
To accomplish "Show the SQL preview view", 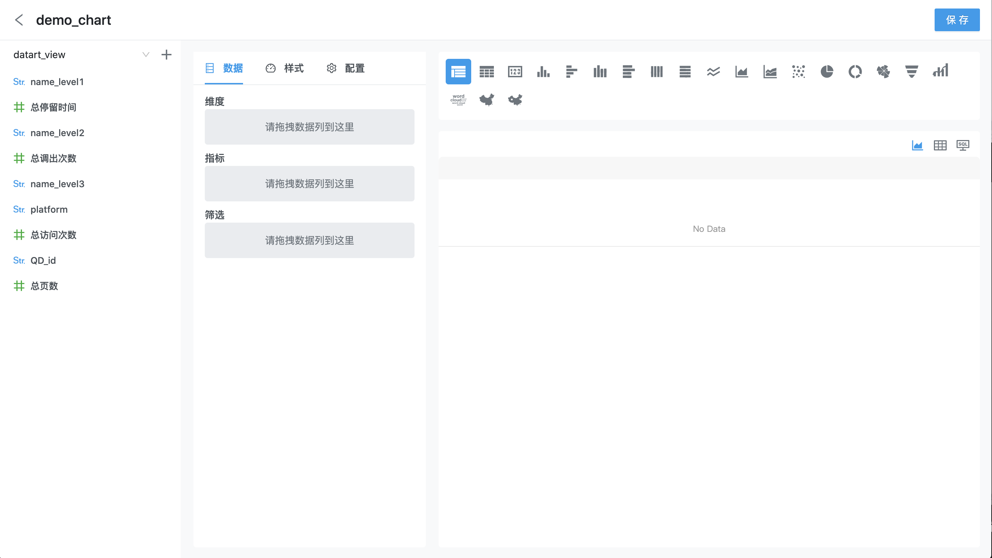I will point(963,145).
